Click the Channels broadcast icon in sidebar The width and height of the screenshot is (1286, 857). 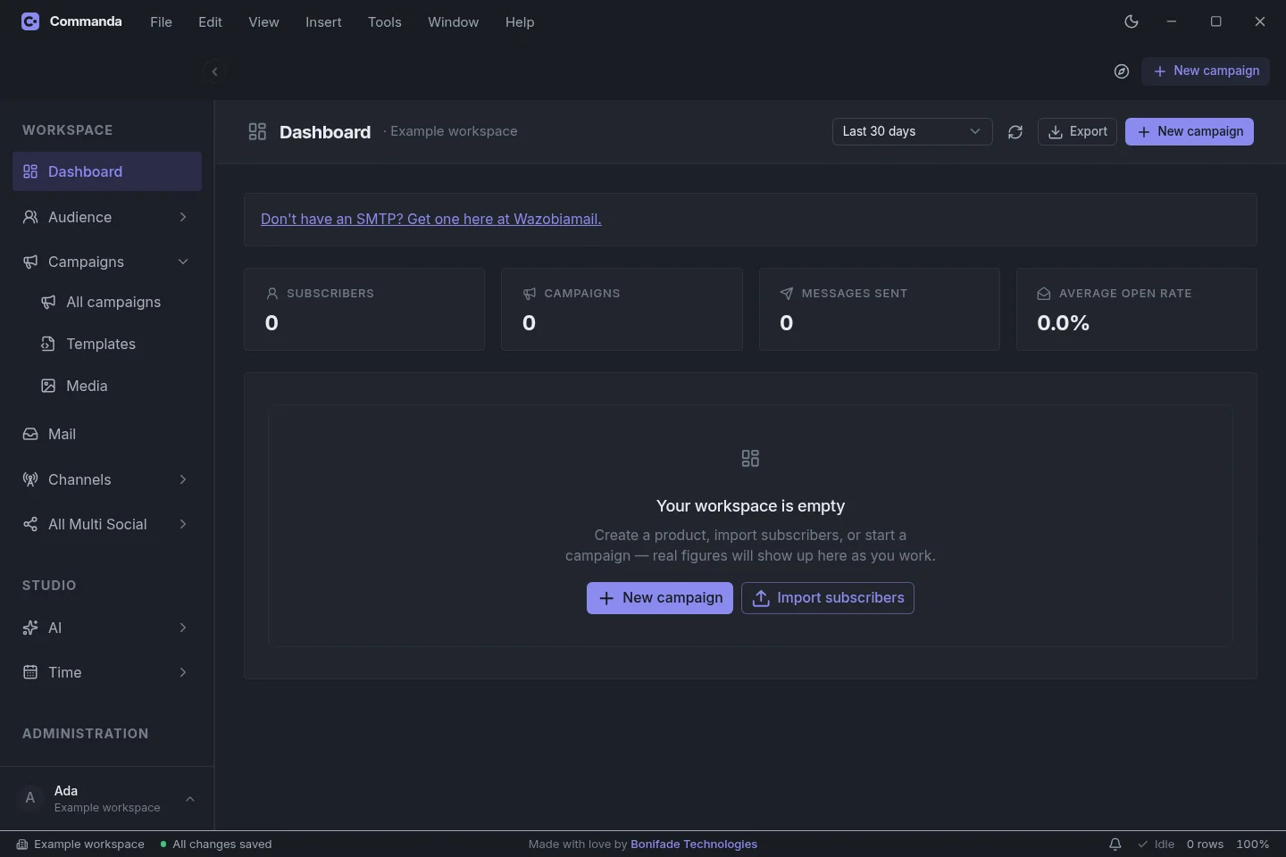tap(30, 479)
